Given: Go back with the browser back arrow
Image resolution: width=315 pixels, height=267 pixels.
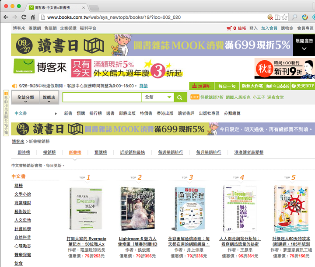Looking at the screenshot, I should pos(6,17).
